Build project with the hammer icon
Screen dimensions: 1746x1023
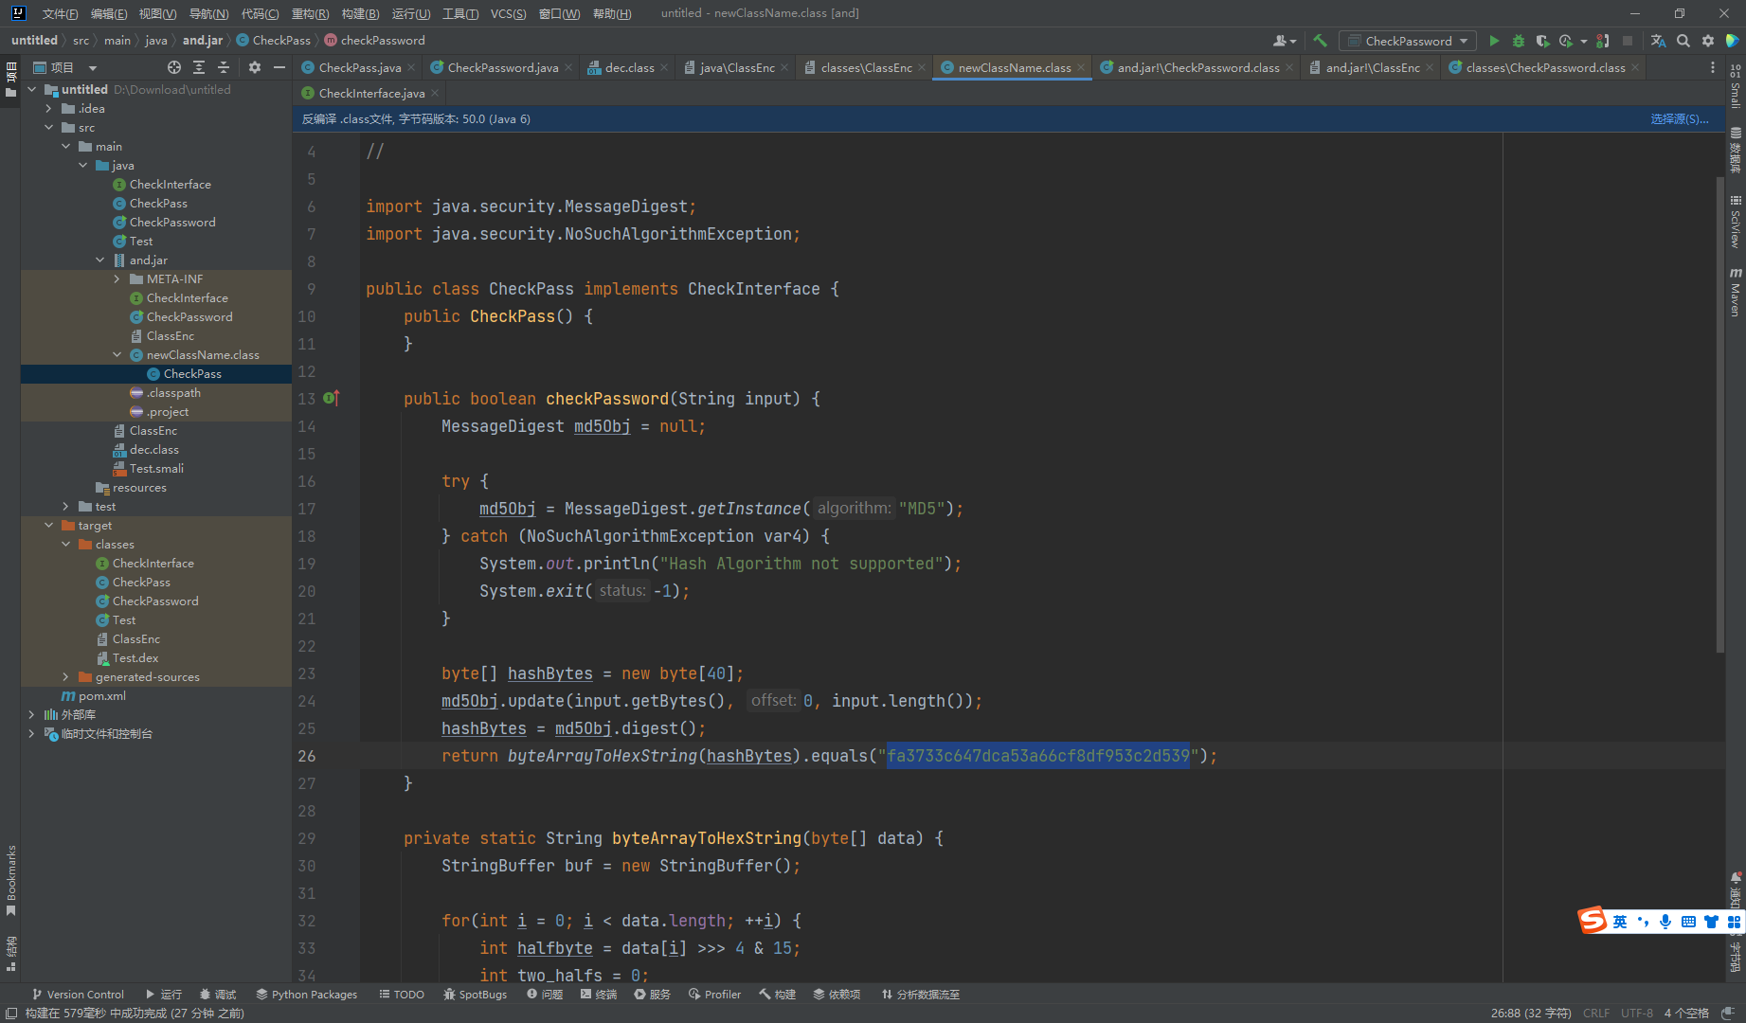point(1320,41)
